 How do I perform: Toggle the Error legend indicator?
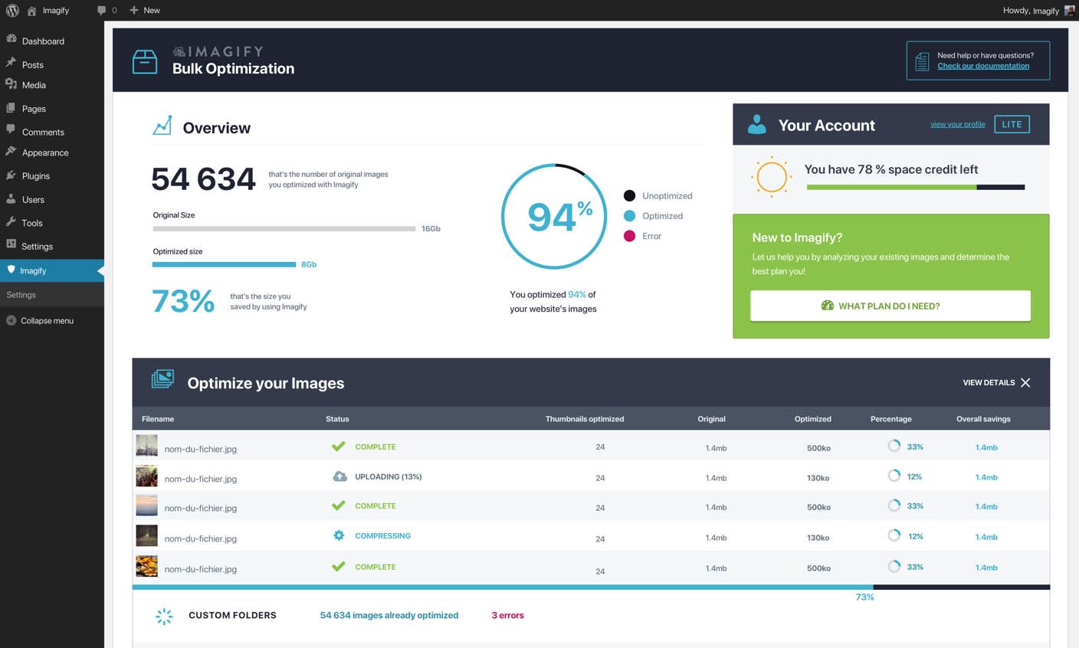(631, 236)
